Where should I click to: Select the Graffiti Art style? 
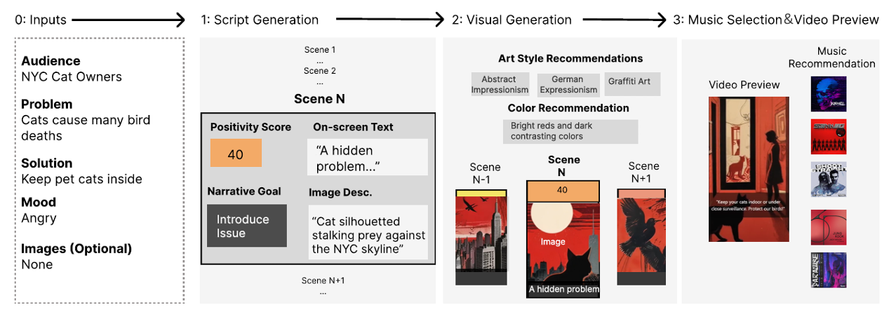629,81
